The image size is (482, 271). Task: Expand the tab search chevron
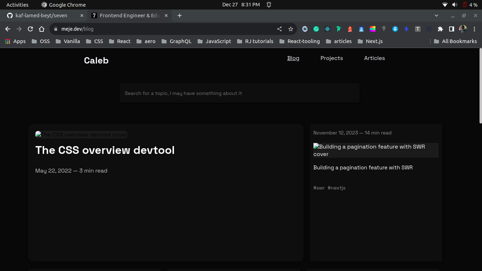pos(436,16)
